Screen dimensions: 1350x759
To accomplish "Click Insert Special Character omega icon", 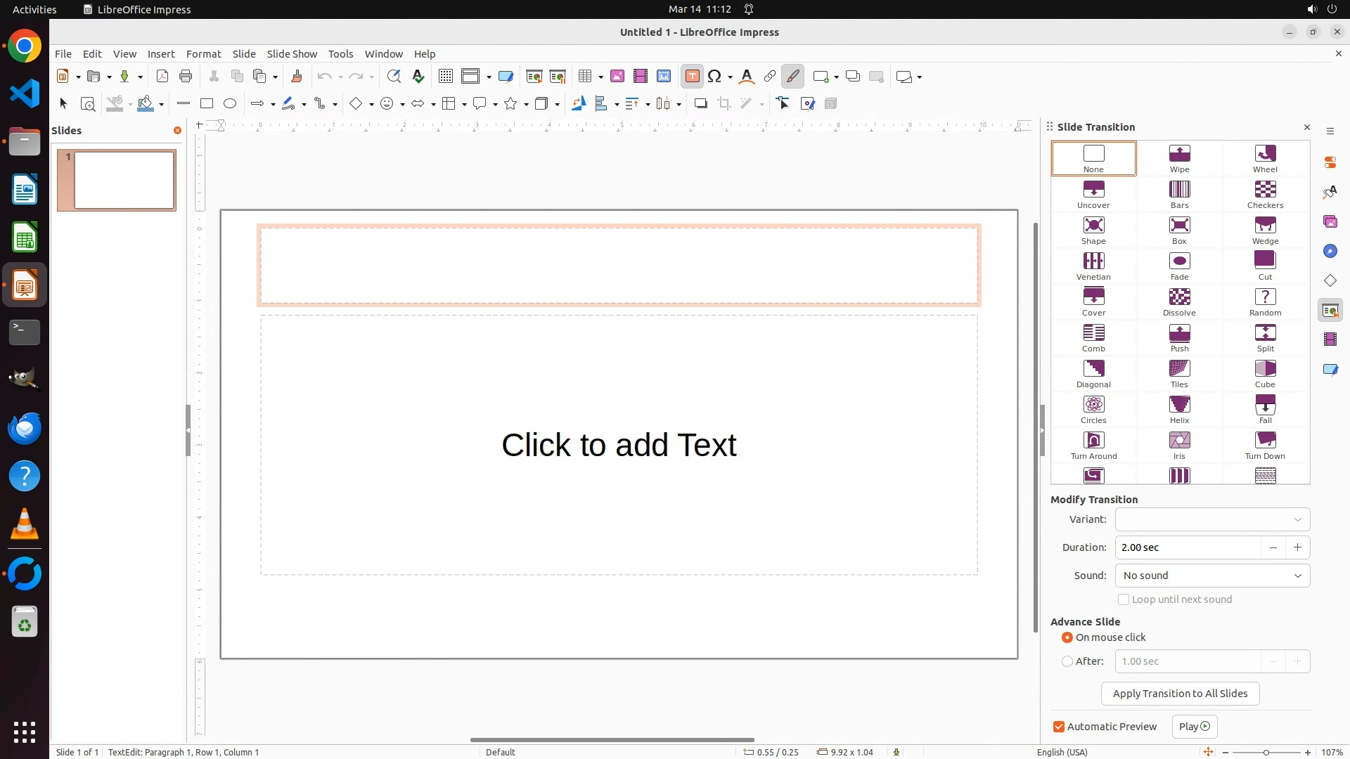I will [715, 77].
